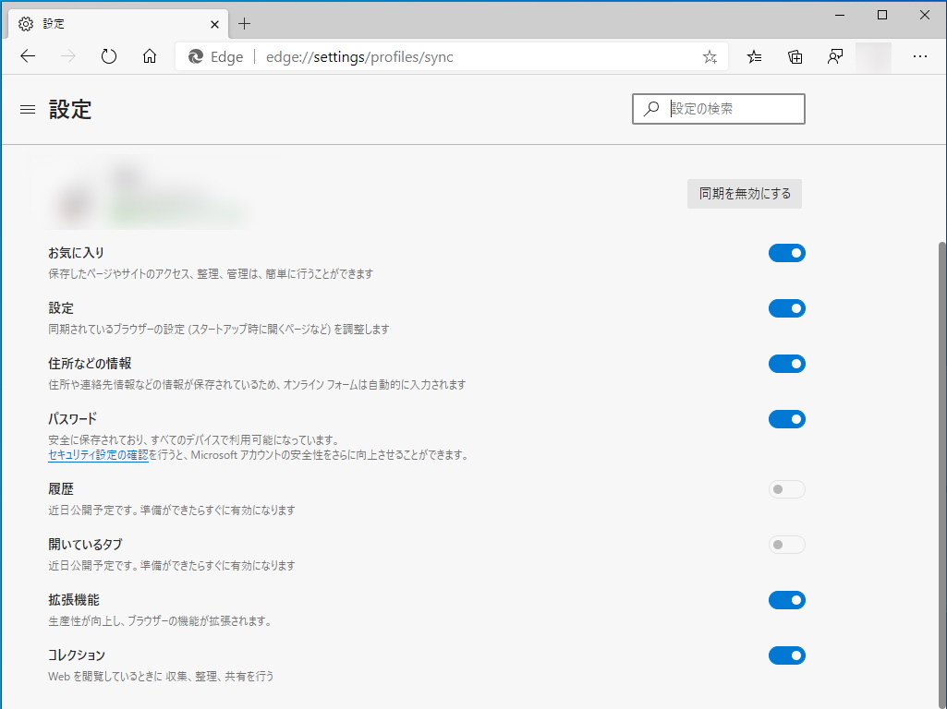Viewport: 947px width, 709px height.
Task: Open the settings hamburger menu
Action: (27, 109)
